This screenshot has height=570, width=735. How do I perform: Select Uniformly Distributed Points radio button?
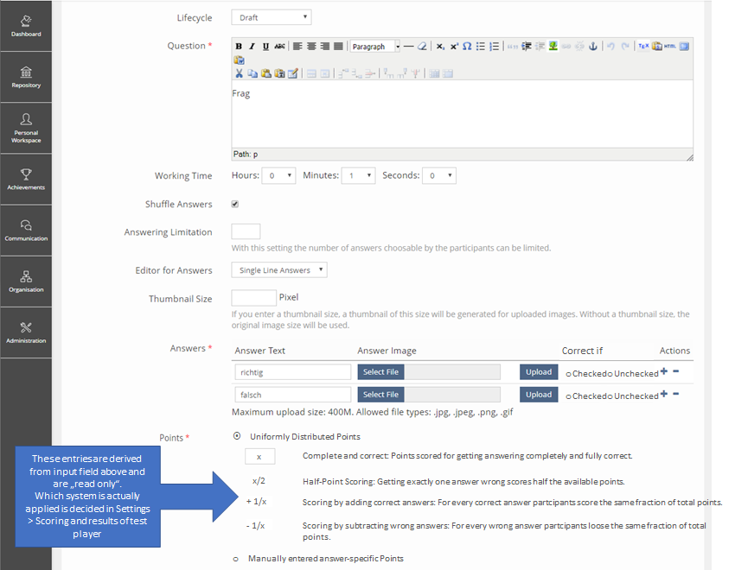[237, 436]
